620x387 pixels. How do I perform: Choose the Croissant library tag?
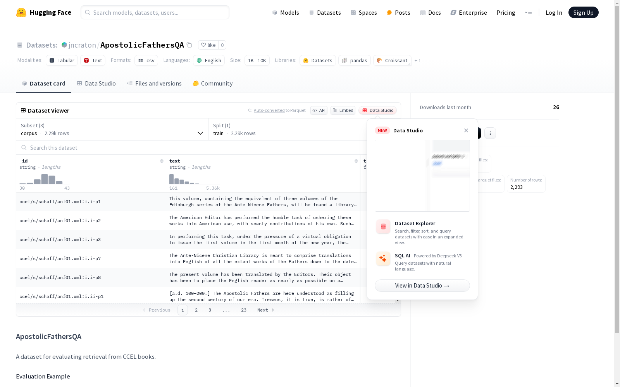click(x=392, y=60)
